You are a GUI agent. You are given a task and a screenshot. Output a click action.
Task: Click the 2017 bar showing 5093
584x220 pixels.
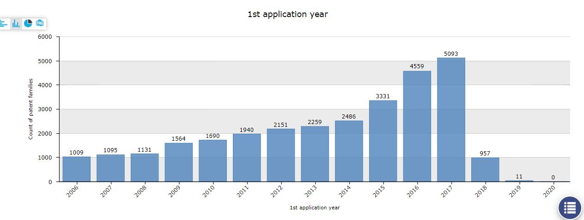click(x=451, y=119)
